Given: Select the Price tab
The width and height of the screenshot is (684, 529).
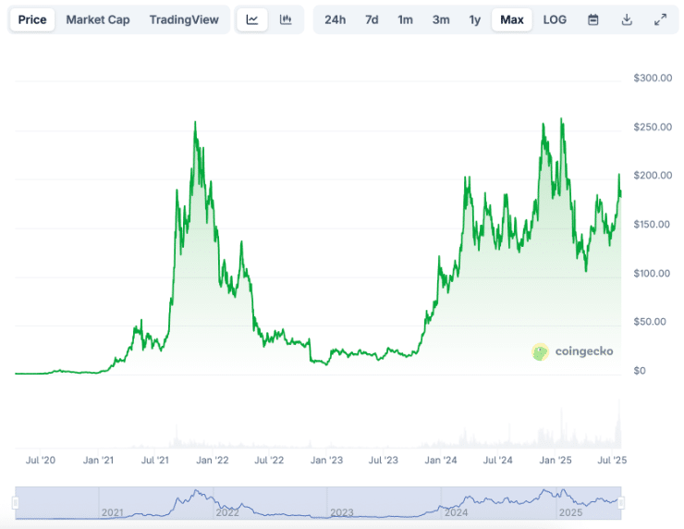Looking at the screenshot, I should 32,19.
